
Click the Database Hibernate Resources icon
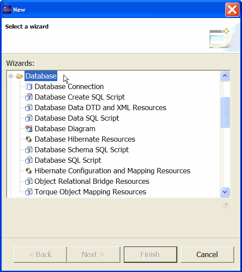pyautogui.click(x=29, y=139)
